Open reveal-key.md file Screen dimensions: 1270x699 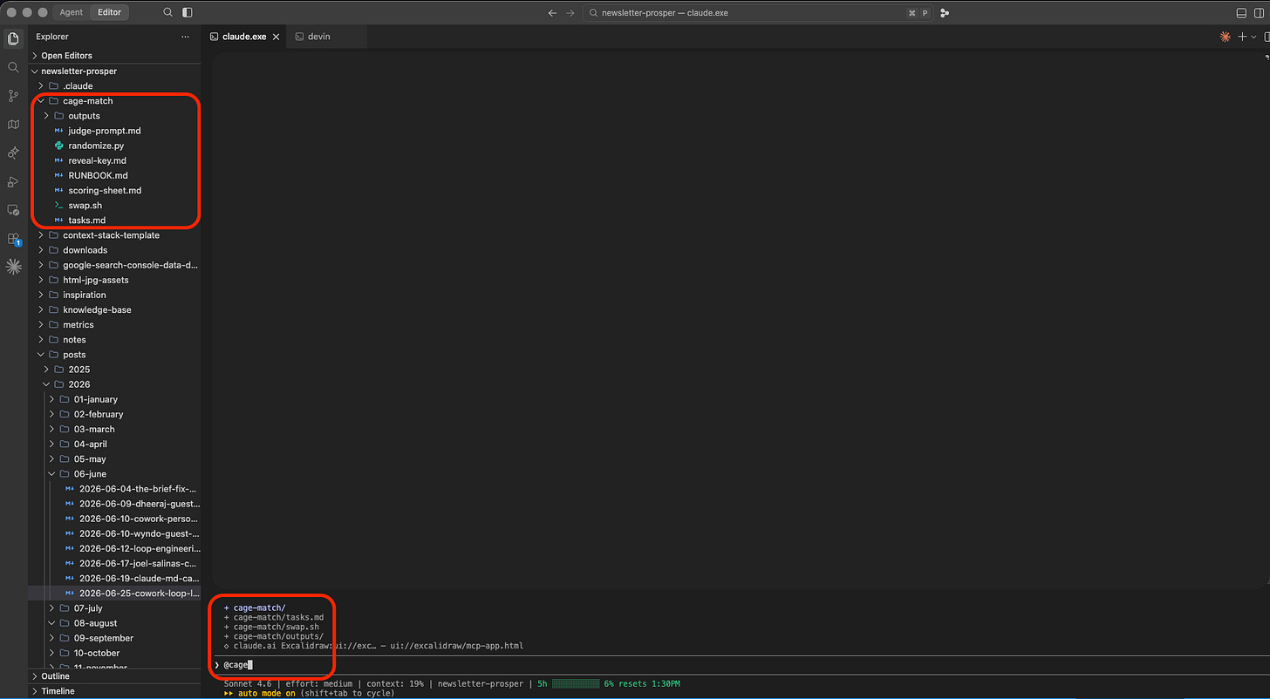tap(114, 160)
